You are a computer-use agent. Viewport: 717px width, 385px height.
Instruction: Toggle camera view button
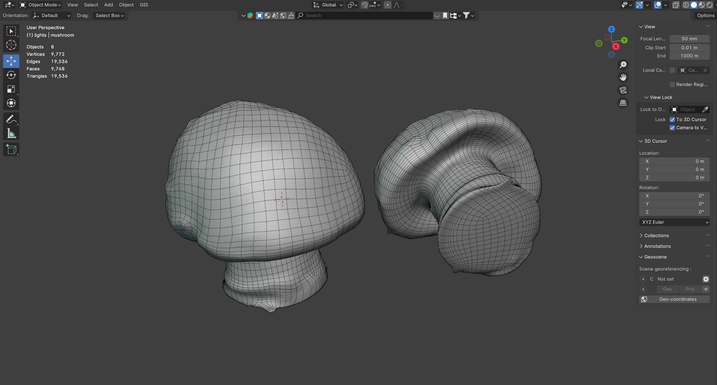[x=623, y=90]
